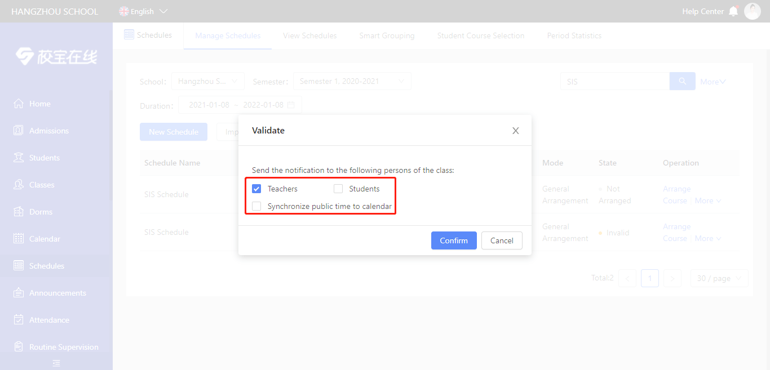Click the HANGZHOU SCHOOL title
This screenshot has width=770, height=370.
pyautogui.click(x=55, y=11)
